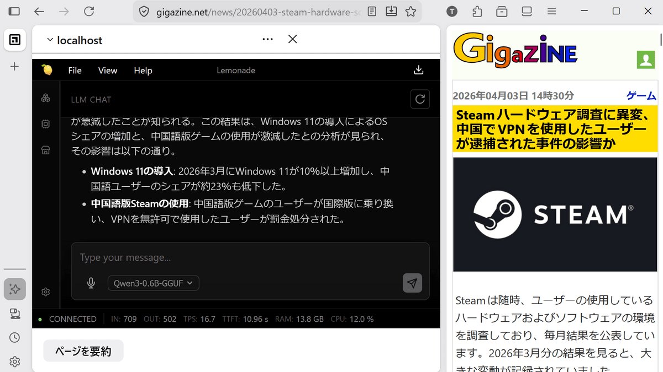Open the View menu in Lemonade
The width and height of the screenshot is (663, 372).
pyautogui.click(x=107, y=70)
